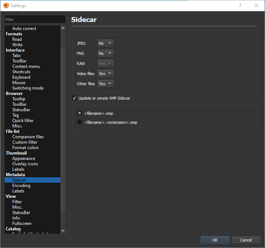Open the Other files dropdown
Image resolution: width=265 pixels, height=248 pixels.
click(106, 84)
